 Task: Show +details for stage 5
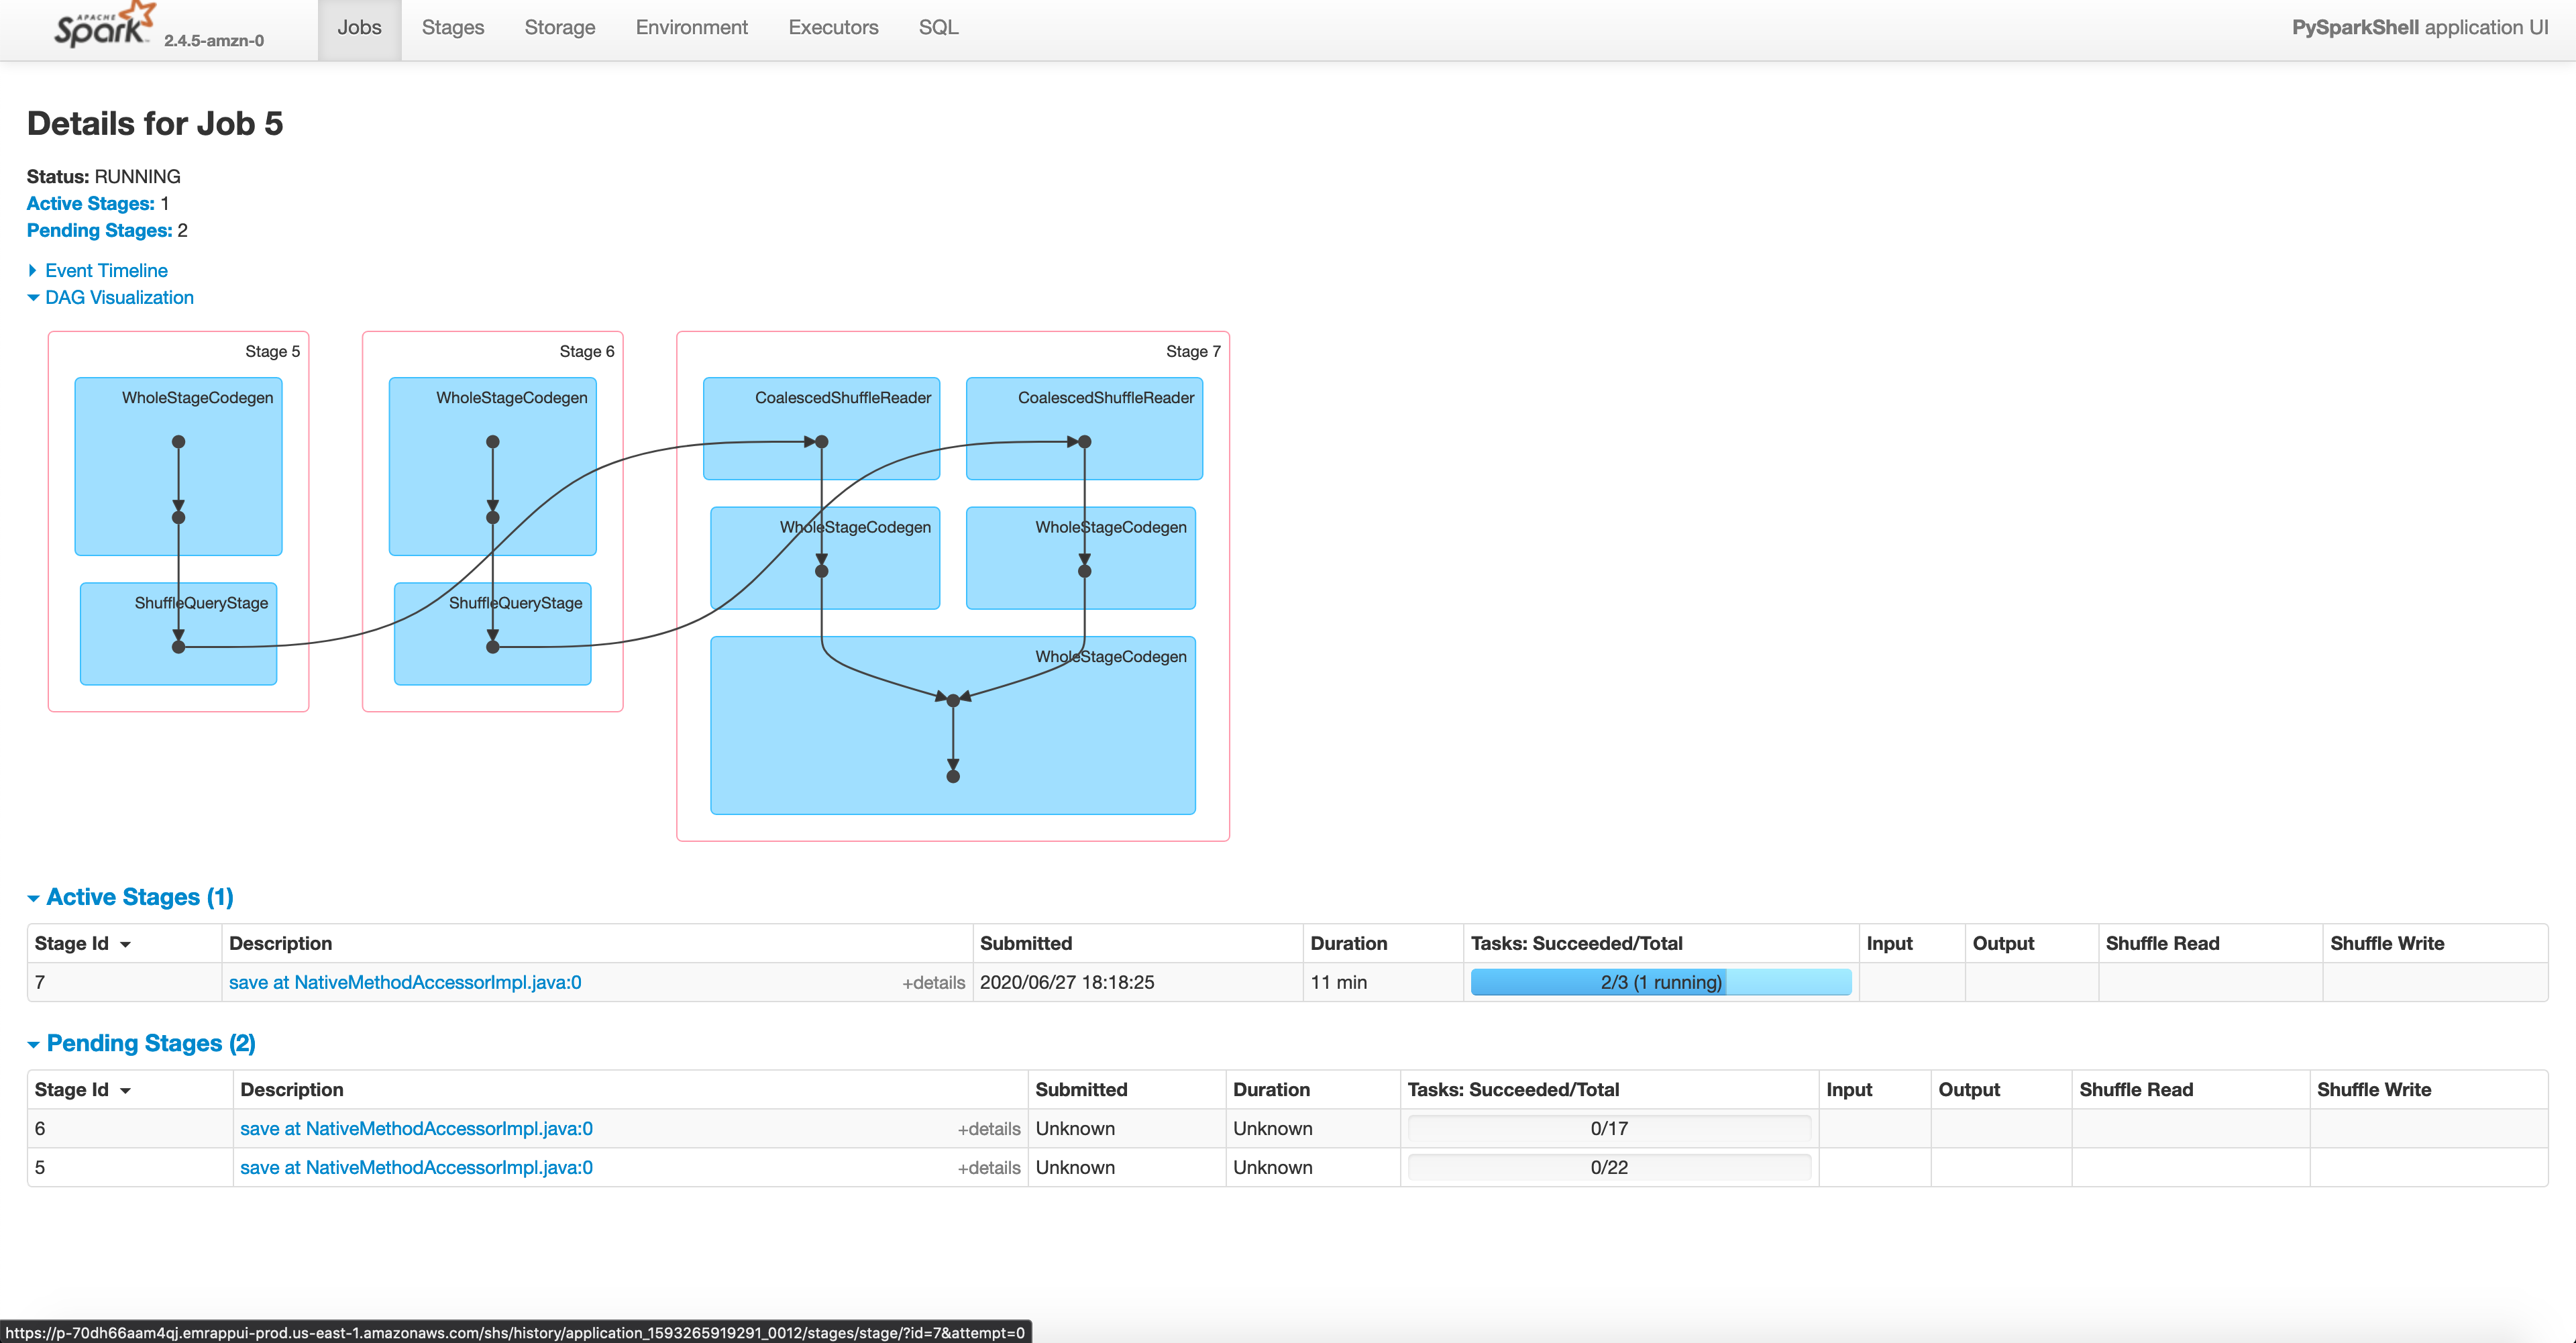click(988, 1167)
